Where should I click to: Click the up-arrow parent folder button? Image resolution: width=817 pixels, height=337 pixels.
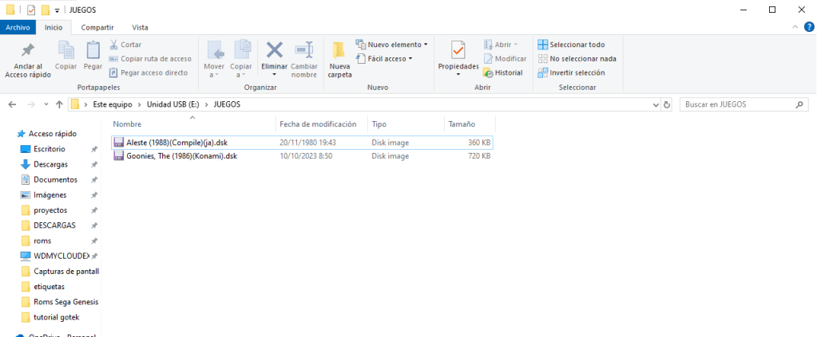tap(59, 104)
